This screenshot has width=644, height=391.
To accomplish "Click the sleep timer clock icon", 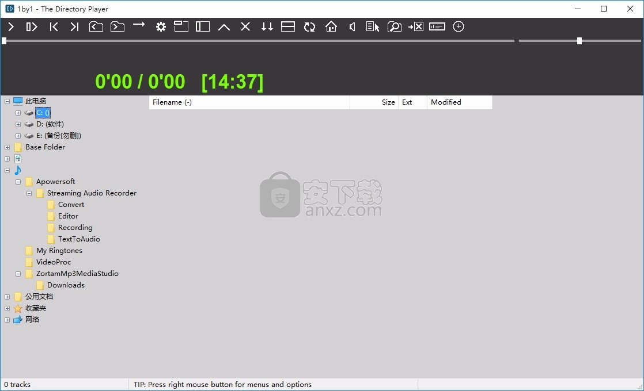I will [x=459, y=26].
